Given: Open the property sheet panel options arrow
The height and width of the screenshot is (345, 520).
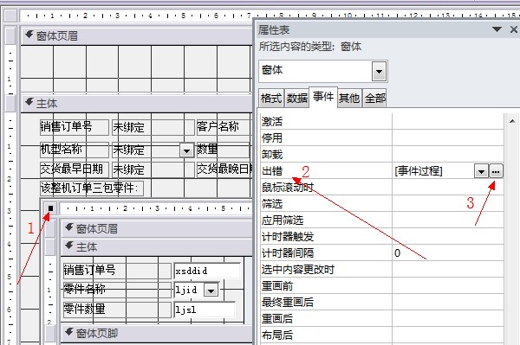Looking at the screenshot, I should 497,29.
